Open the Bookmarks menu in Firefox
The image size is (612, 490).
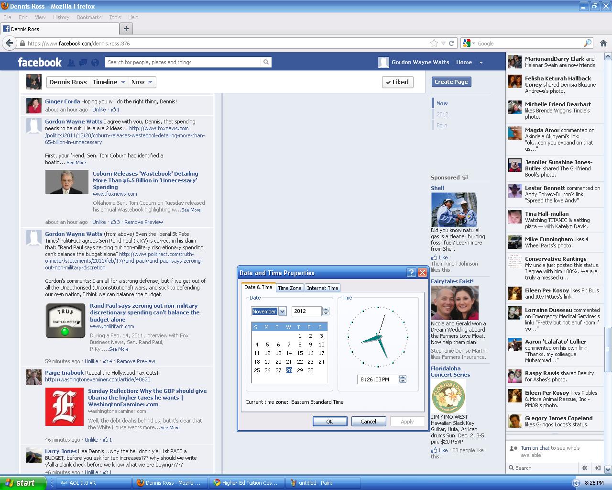click(89, 17)
